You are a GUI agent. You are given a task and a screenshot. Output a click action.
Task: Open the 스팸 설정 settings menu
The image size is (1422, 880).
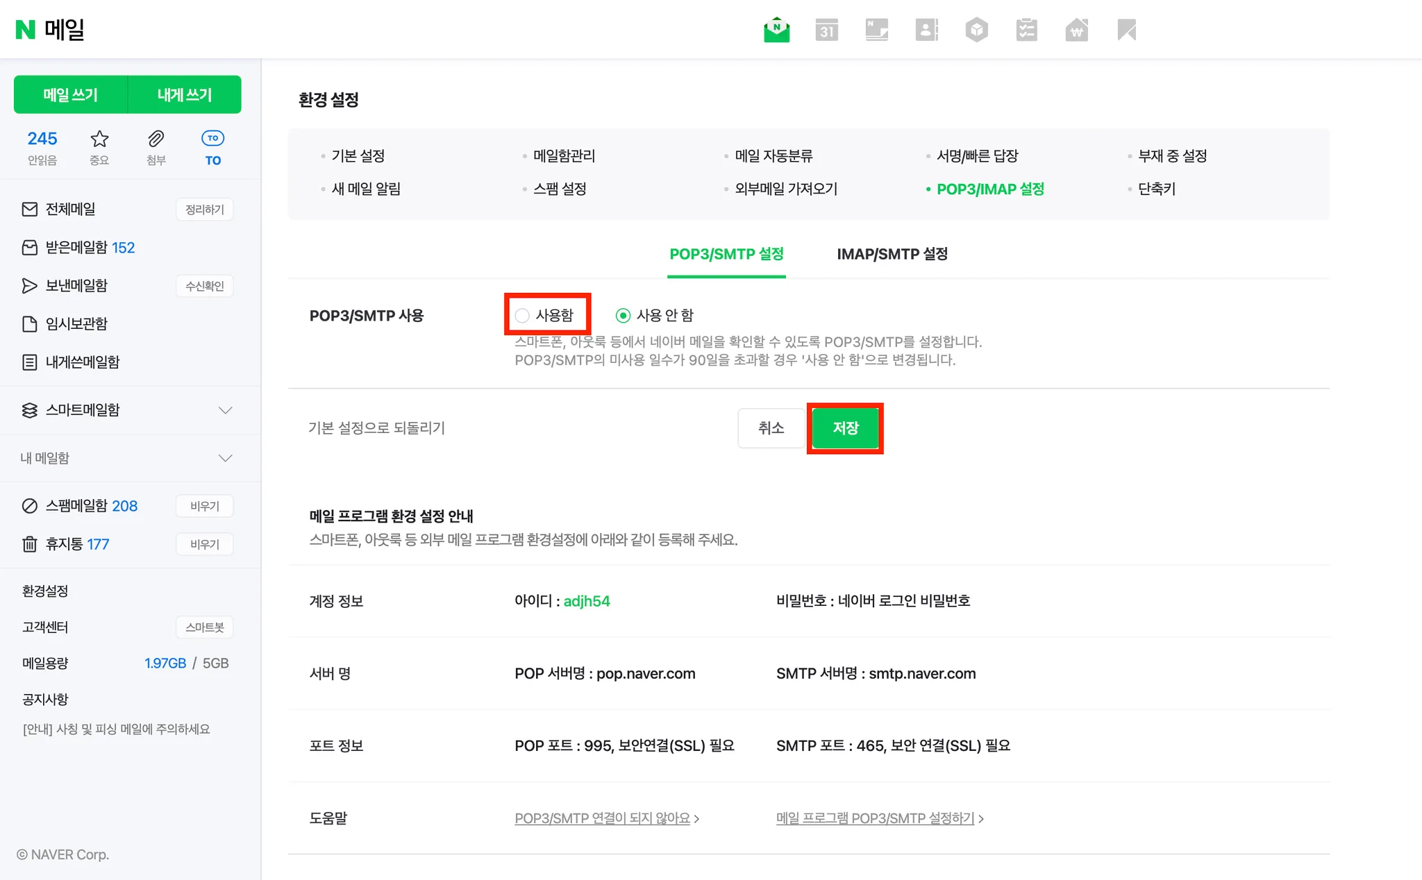[559, 189]
